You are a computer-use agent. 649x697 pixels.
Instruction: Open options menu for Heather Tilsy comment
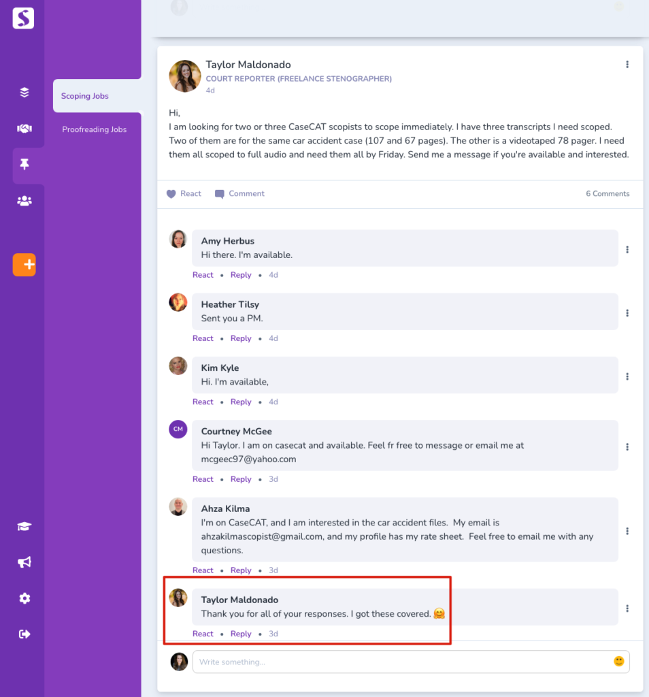click(627, 313)
